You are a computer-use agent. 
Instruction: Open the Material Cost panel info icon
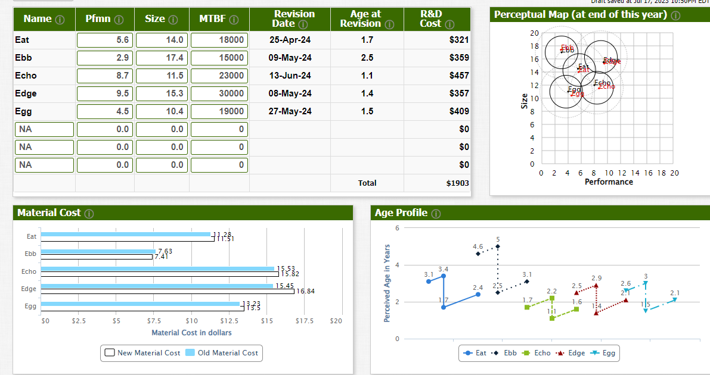89,214
